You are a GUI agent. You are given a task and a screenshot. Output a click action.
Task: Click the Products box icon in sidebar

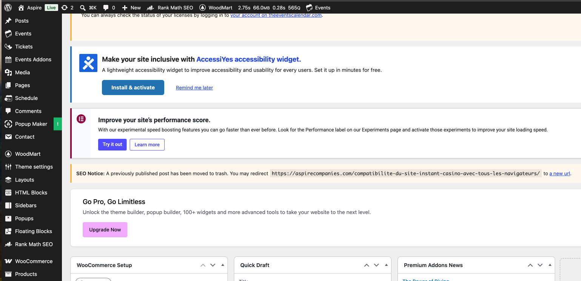click(8, 274)
